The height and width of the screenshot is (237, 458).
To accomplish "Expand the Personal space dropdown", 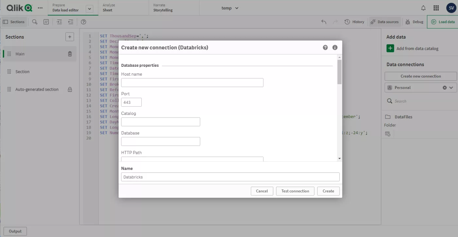I will (450, 87).
